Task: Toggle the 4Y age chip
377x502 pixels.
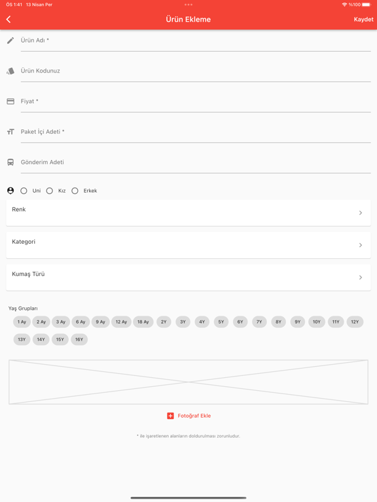Action: pyautogui.click(x=202, y=322)
